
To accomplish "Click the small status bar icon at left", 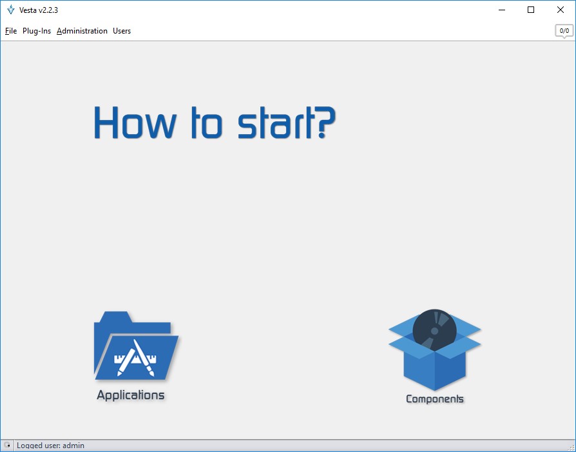I will (7, 446).
